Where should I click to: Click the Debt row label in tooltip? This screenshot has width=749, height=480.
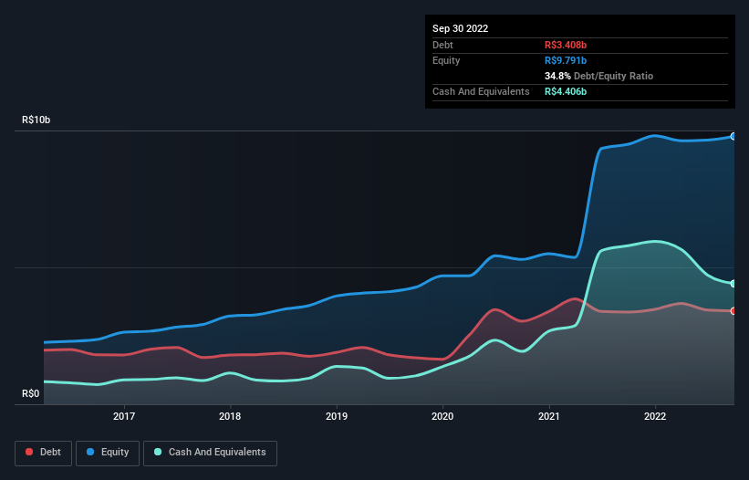coord(442,45)
